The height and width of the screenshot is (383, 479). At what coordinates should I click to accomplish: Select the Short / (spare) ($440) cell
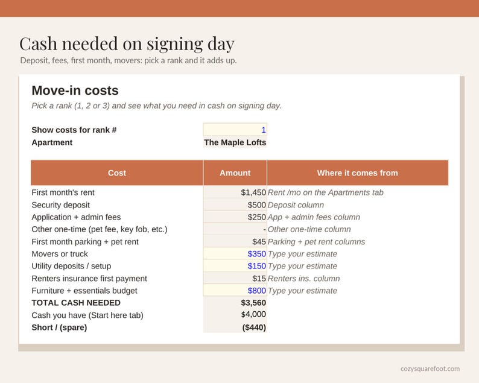coord(235,327)
